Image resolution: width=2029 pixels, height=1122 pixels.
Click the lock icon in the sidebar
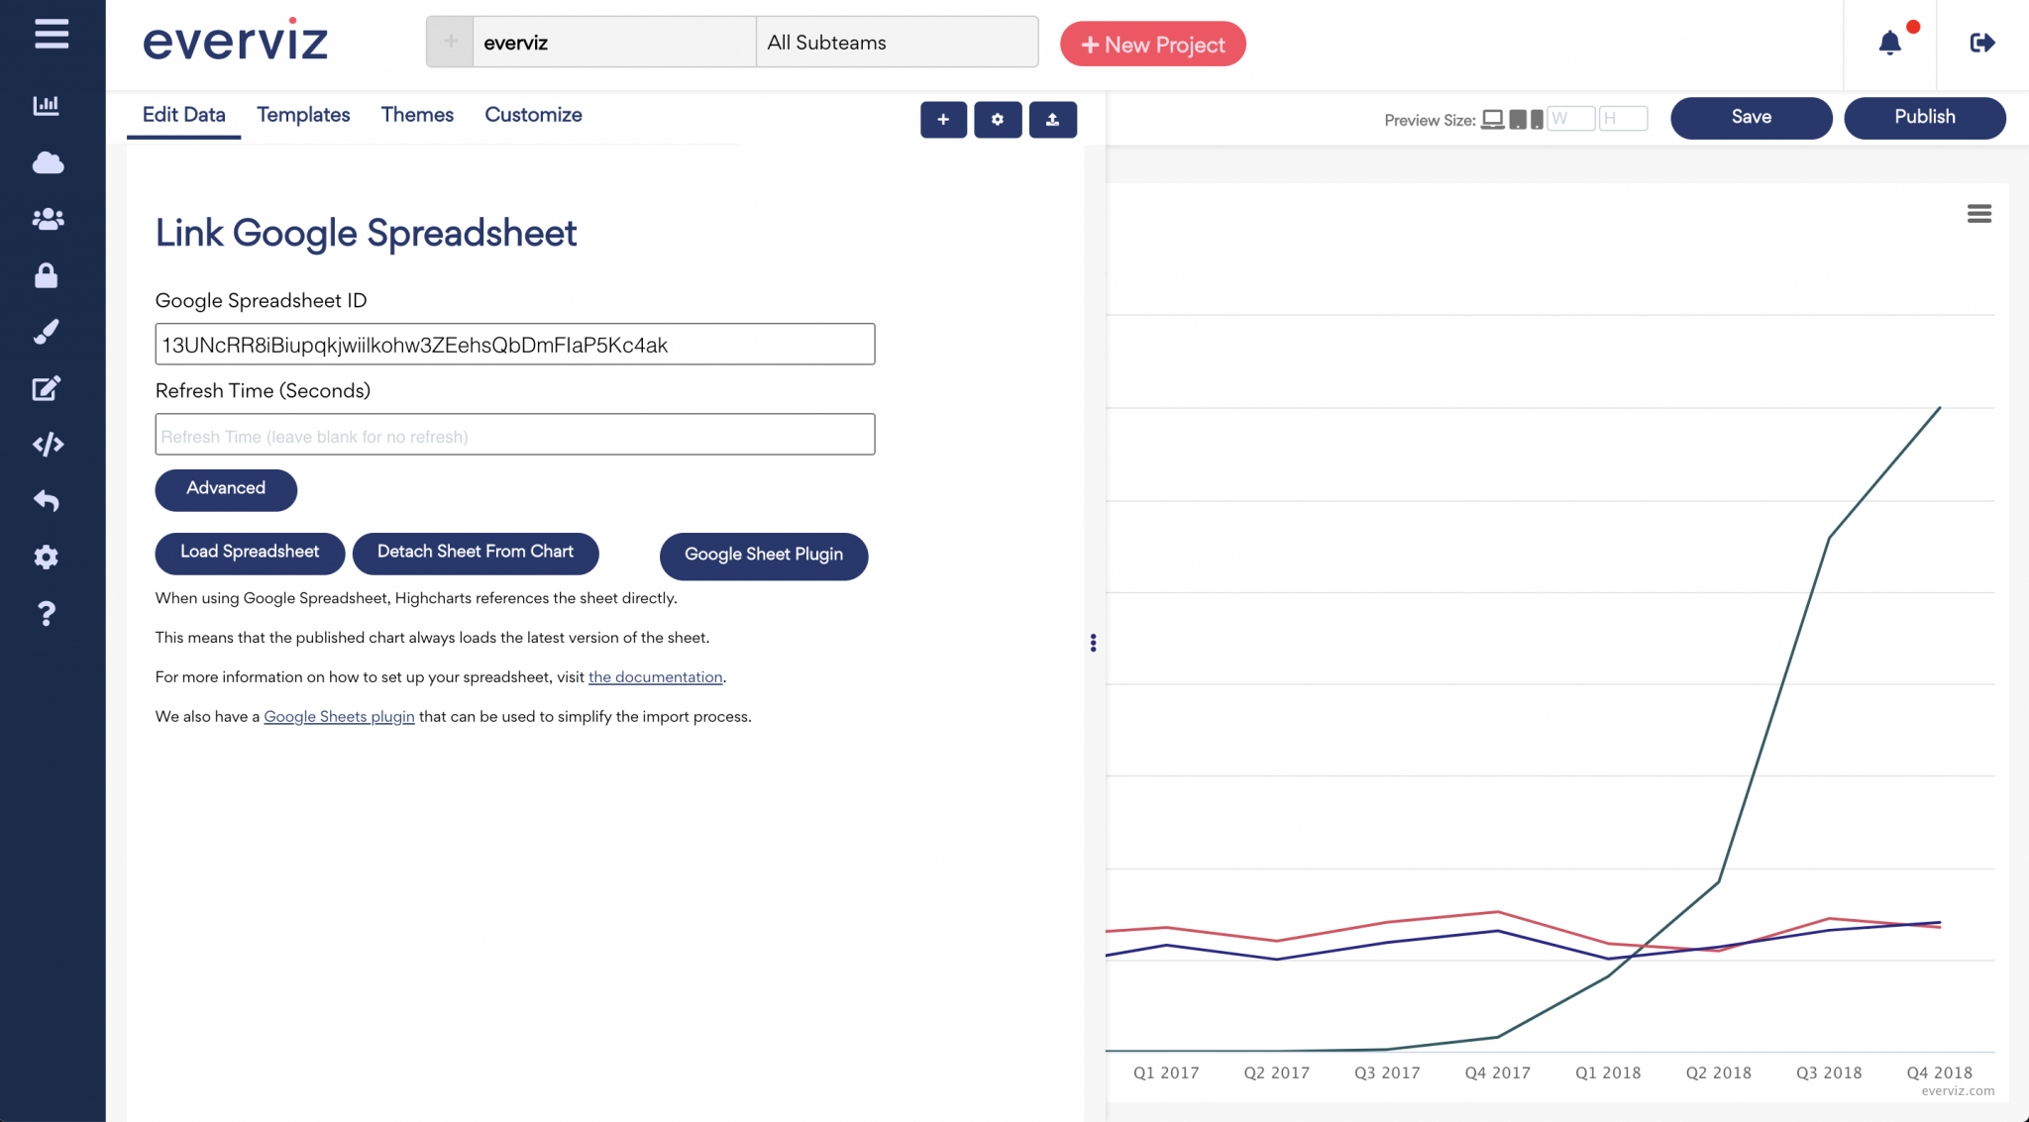(47, 275)
